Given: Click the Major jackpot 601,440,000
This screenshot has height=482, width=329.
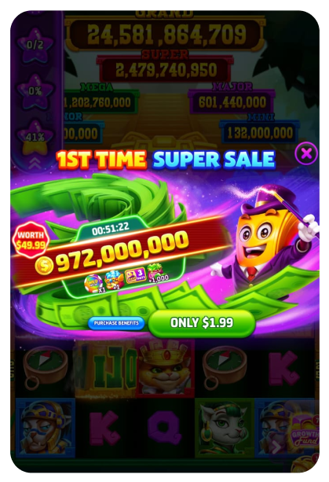Looking at the screenshot, I should pyautogui.click(x=232, y=101).
